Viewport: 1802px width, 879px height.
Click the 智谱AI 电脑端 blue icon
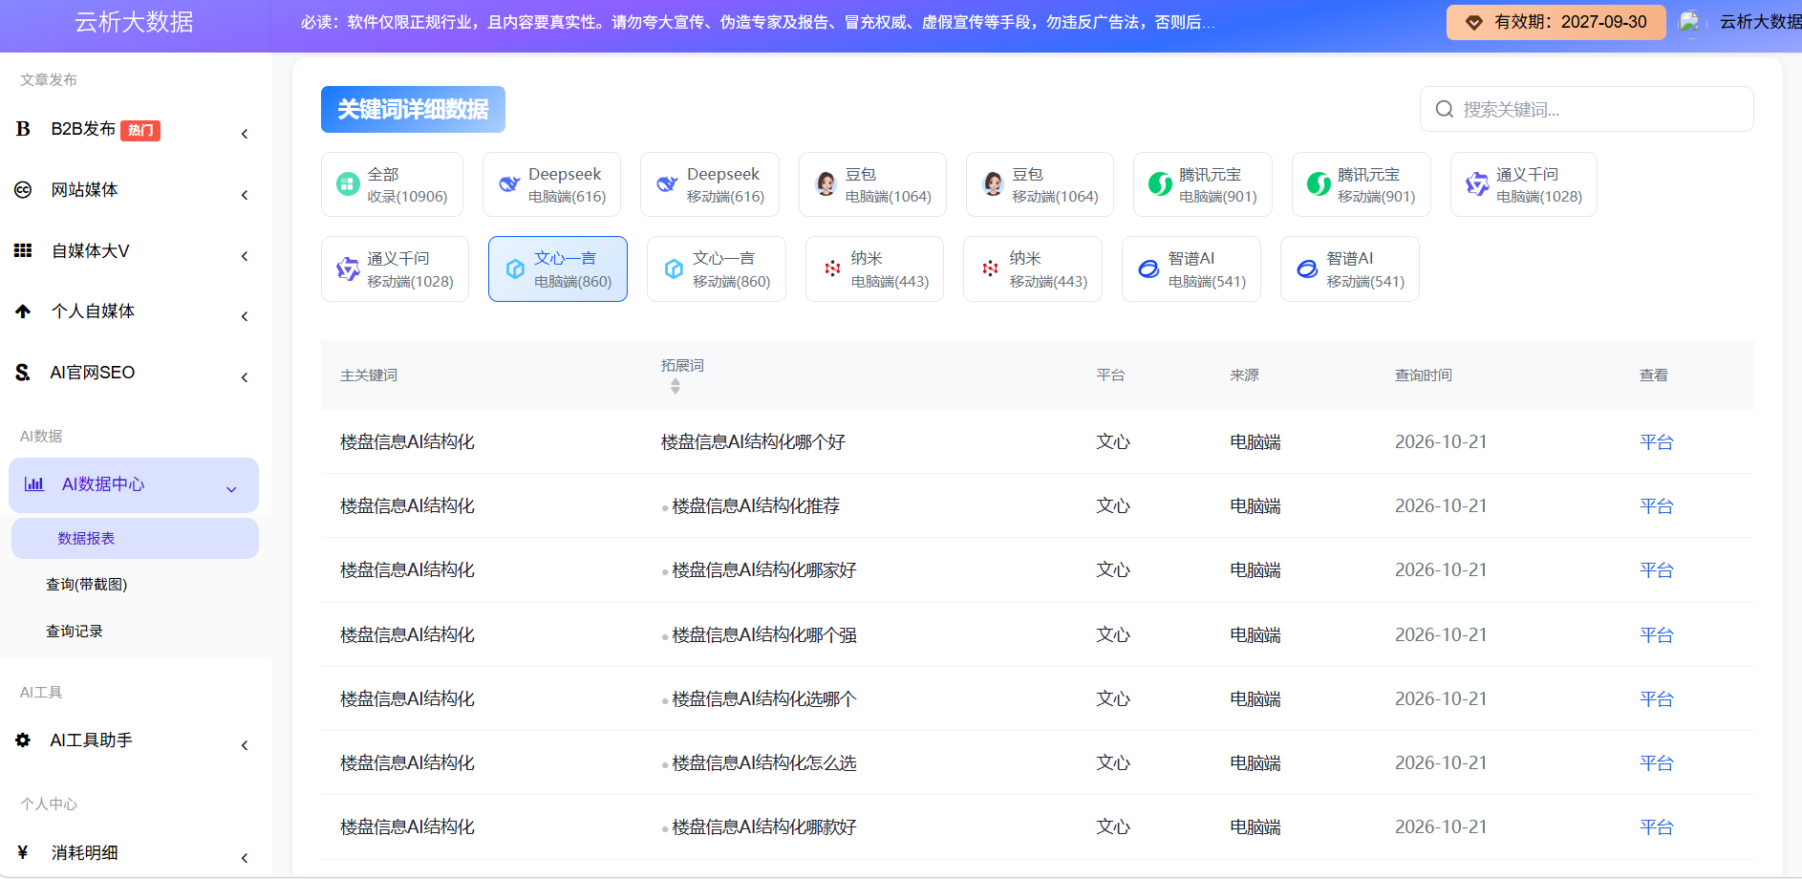tap(1148, 269)
